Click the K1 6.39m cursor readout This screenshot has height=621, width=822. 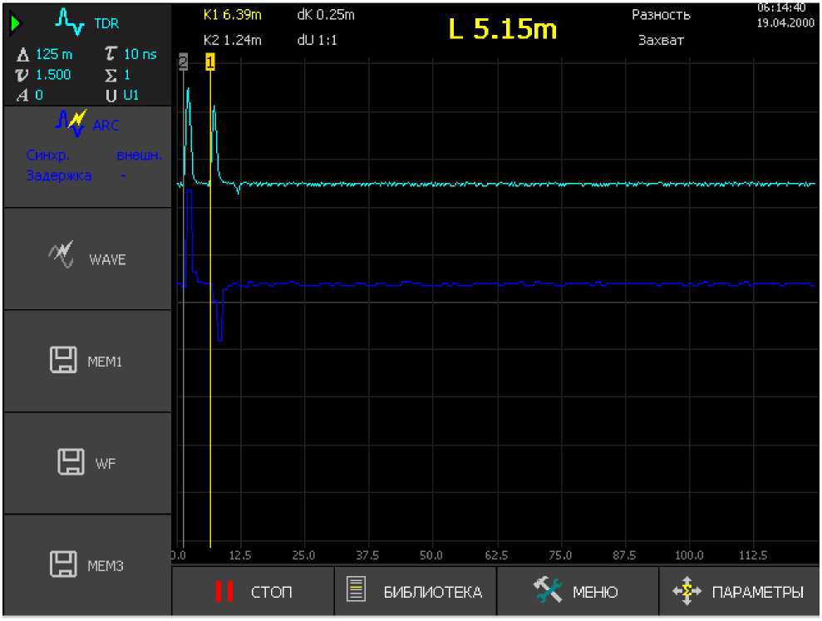point(232,15)
